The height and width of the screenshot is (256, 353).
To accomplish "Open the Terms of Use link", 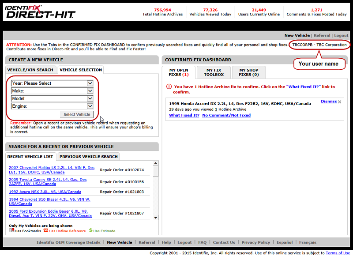I will pyautogui.click(x=338, y=253).
